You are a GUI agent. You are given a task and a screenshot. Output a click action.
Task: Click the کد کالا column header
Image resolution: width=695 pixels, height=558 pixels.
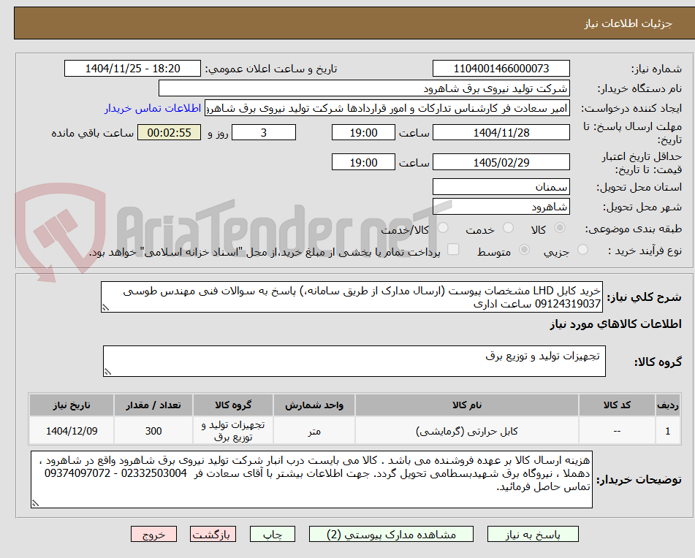point(617,405)
